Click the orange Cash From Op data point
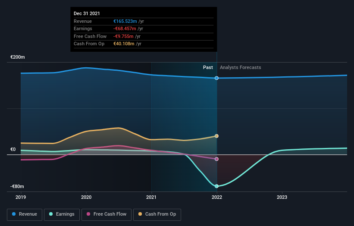Image resolution: width=354 pixels, height=226 pixels. point(216,136)
